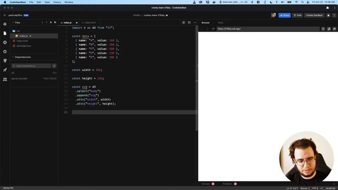Click the hamburger menu icon beside pedroapfilho

click(x=5, y=15)
